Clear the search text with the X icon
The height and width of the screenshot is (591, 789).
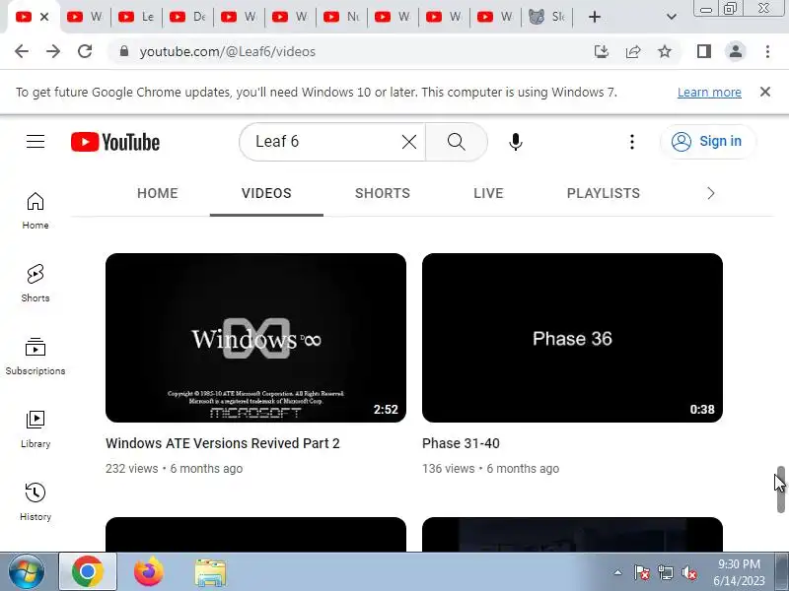(409, 142)
